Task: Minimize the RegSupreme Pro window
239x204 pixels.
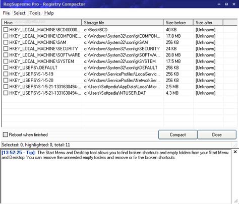Action: [x=219, y=4]
